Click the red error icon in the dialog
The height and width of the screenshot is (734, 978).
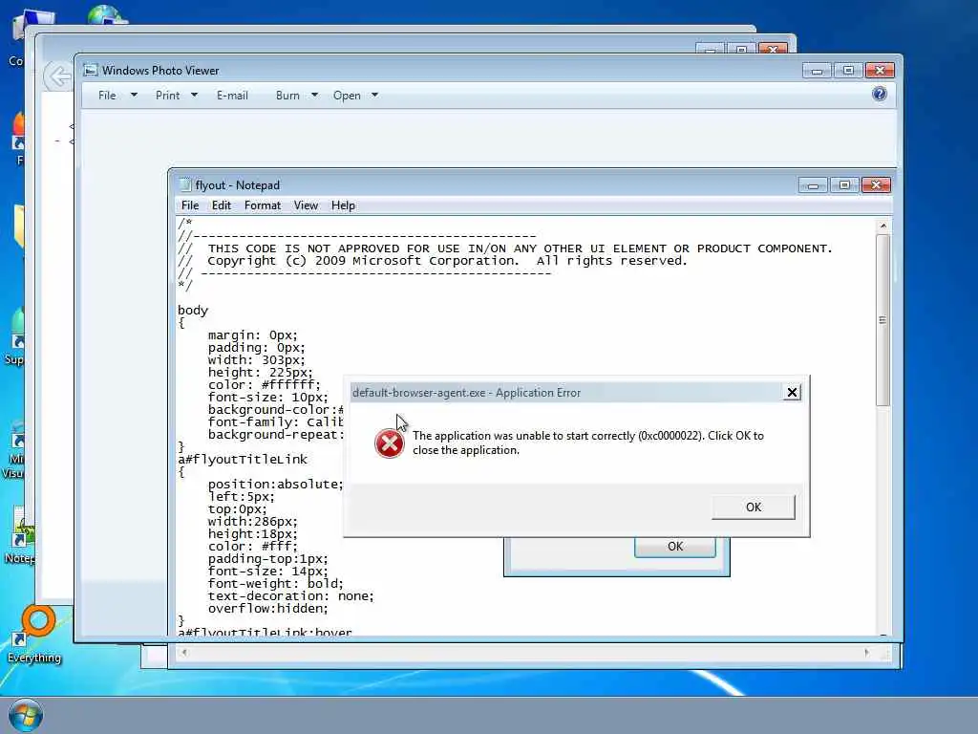390,443
